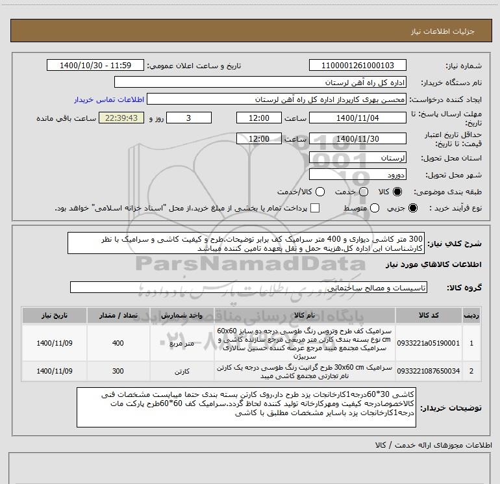Click the ردیف column header

pos(471,315)
